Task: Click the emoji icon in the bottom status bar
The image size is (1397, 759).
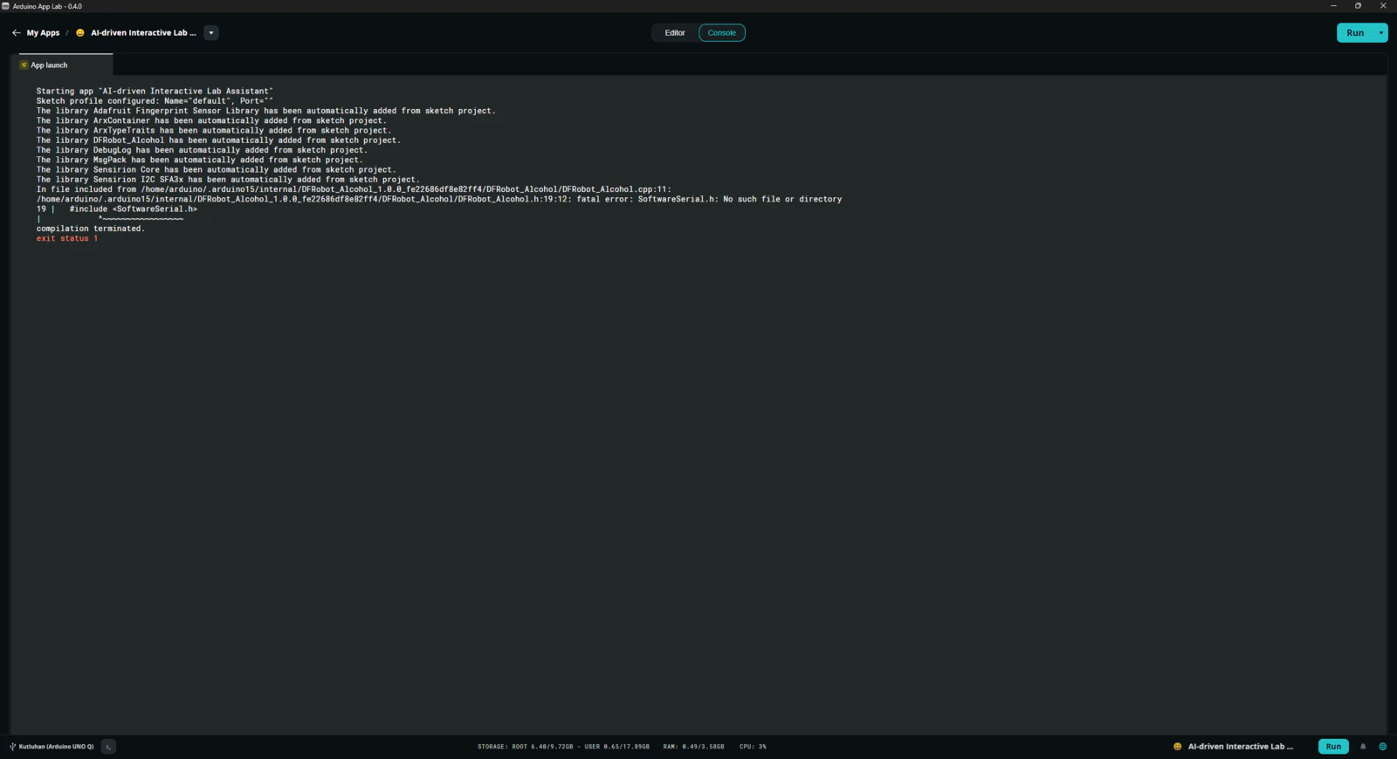Action: [x=1177, y=747]
